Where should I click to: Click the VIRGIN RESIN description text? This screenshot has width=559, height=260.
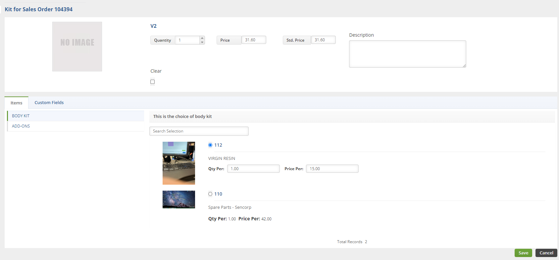tap(222, 159)
